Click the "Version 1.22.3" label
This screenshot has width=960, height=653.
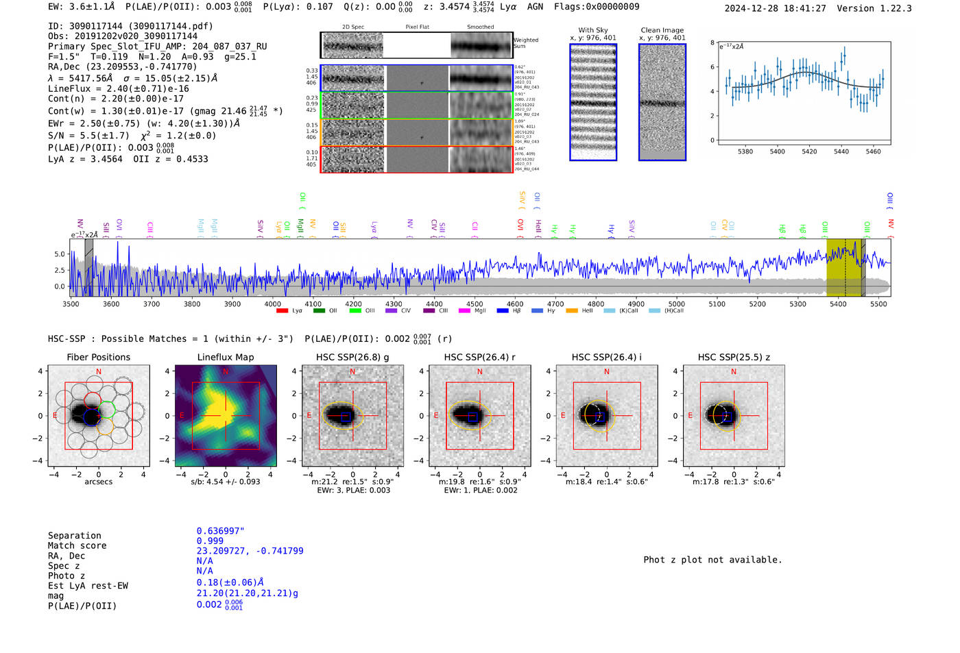874,8
